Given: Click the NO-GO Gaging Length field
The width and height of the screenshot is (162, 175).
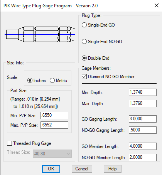Looking at the screenshot, I should (143, 130).
